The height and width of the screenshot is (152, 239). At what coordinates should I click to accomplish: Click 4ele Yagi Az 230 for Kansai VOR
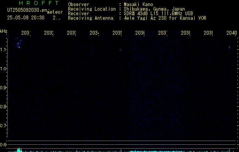[165, 18]
